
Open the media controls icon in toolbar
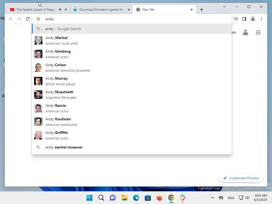pos(236,19)
